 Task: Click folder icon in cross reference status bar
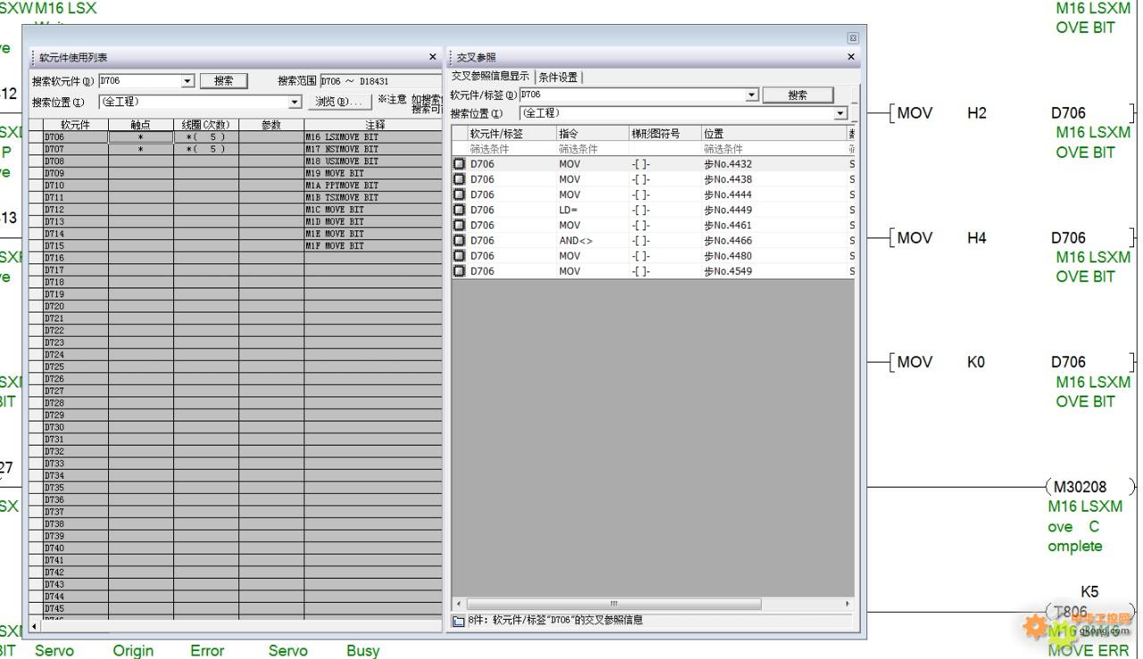pos(458,621)
